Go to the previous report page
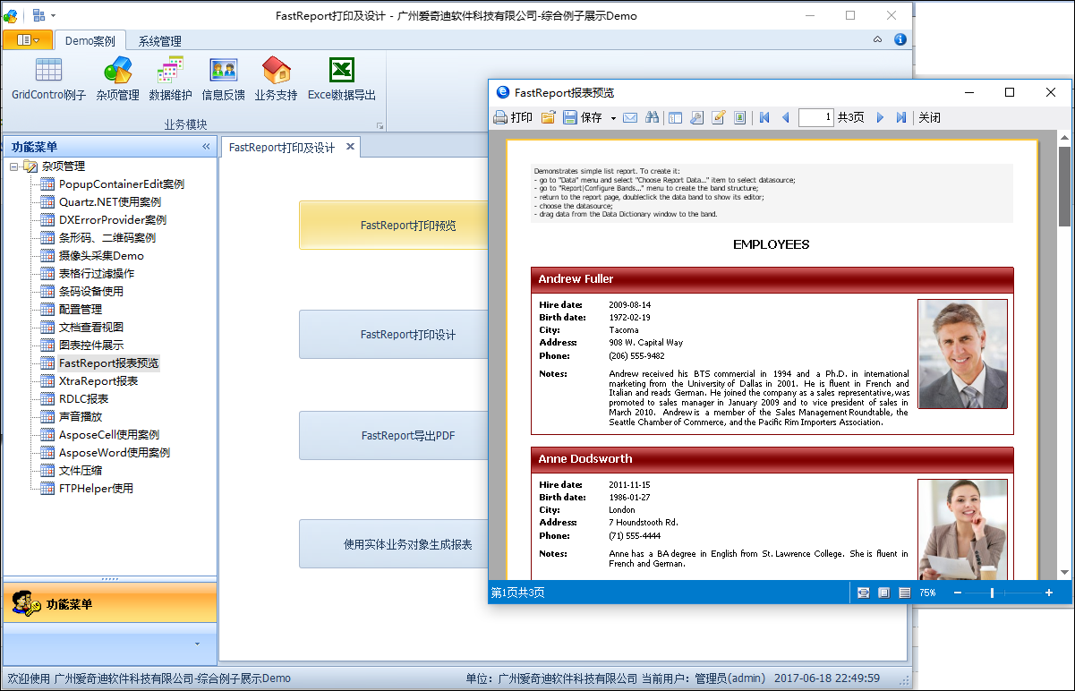Image resolution: width=1075 pixels, height=691 pixels. (786, 117)
